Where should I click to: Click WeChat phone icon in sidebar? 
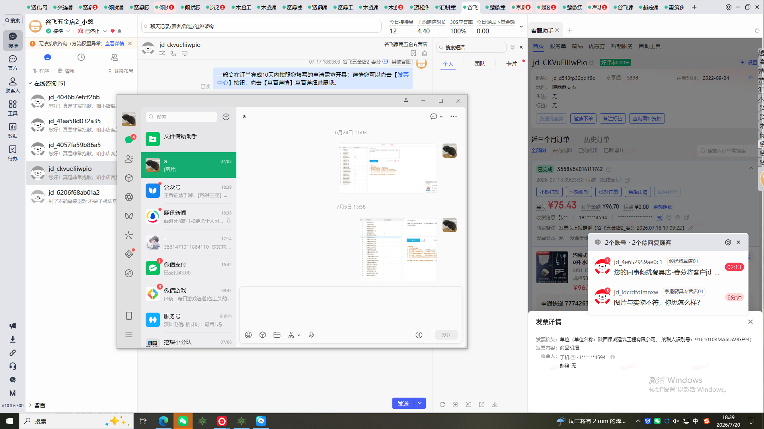129,316
